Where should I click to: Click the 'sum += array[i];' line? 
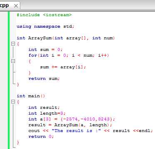click(x=63, y=67)
